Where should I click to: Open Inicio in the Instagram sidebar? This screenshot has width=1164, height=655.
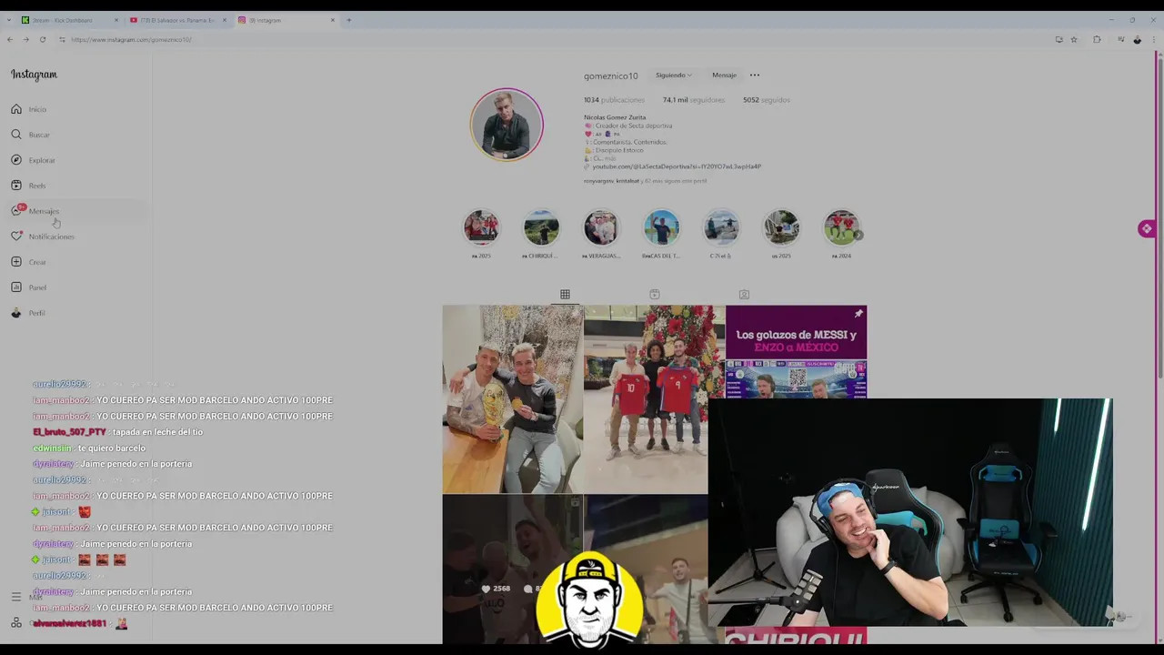pyautogui.click(x=28, y=109)
